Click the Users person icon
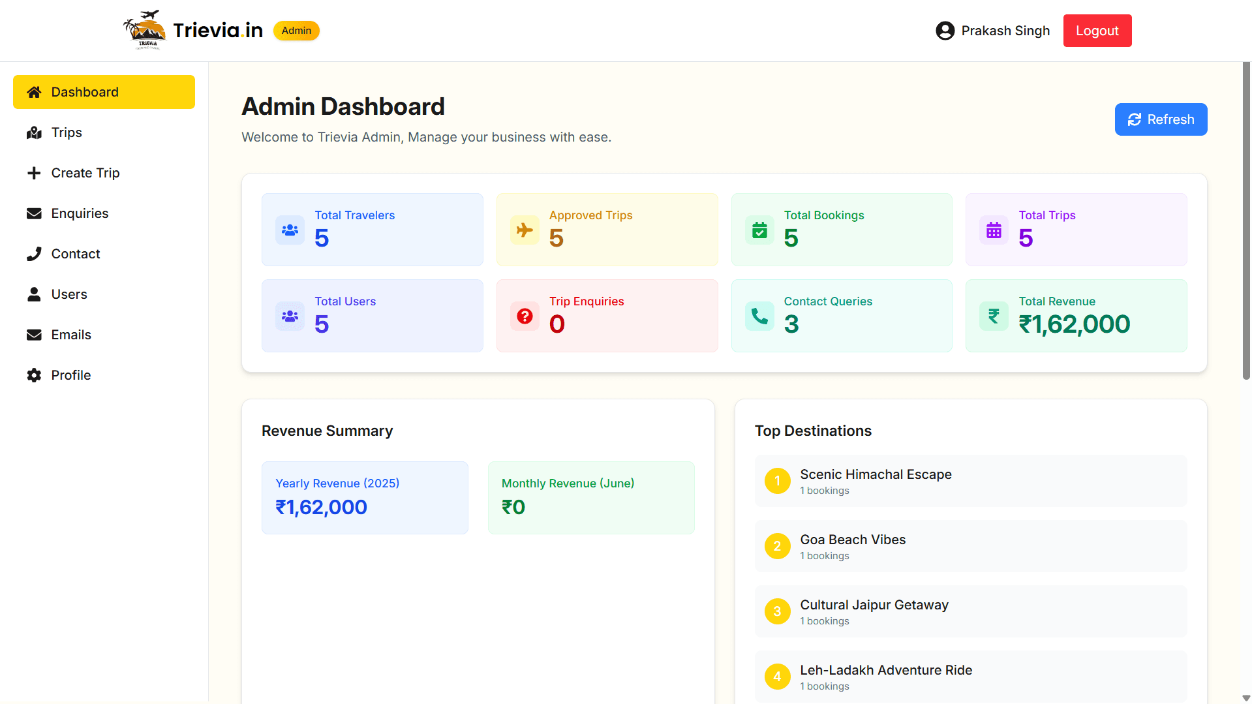1252x704 pixels. coord(33,294)
